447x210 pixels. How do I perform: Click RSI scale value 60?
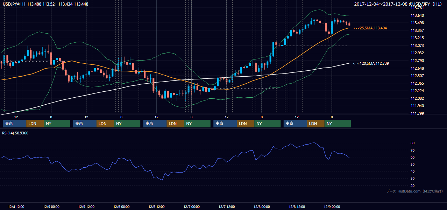[412, 157]
